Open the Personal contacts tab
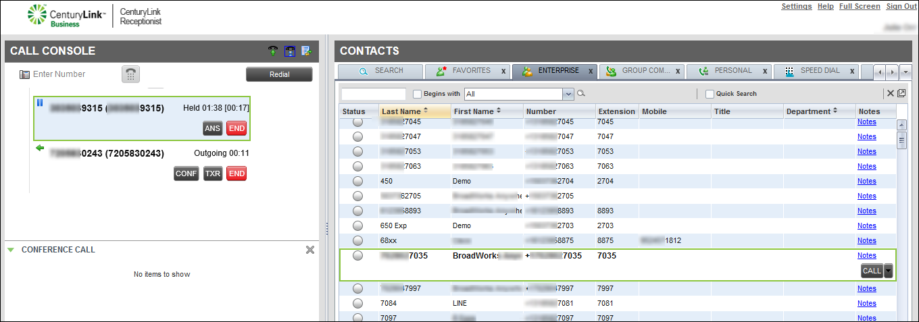919x322 pixels. (x=730, y=71)
